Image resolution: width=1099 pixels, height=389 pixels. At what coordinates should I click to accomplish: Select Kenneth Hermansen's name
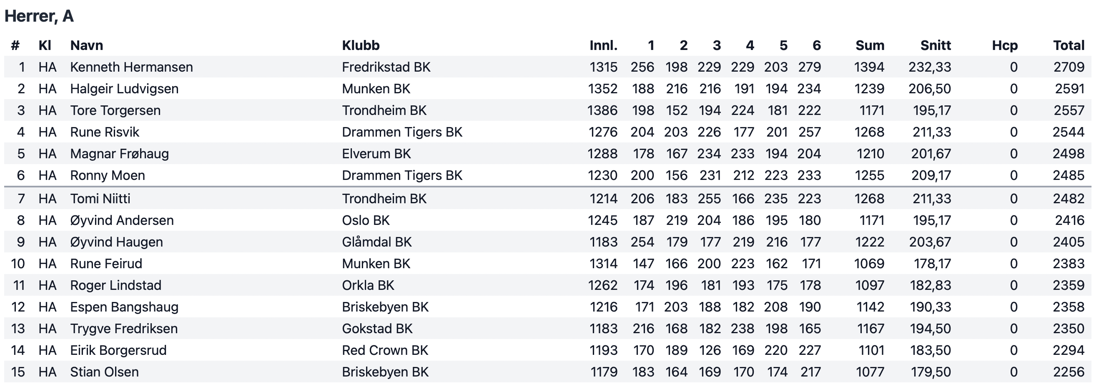click(x=131, y=67)
